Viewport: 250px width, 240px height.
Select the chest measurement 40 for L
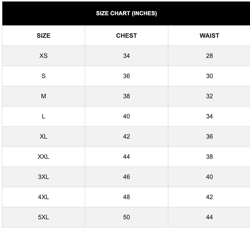coord(126,116)
